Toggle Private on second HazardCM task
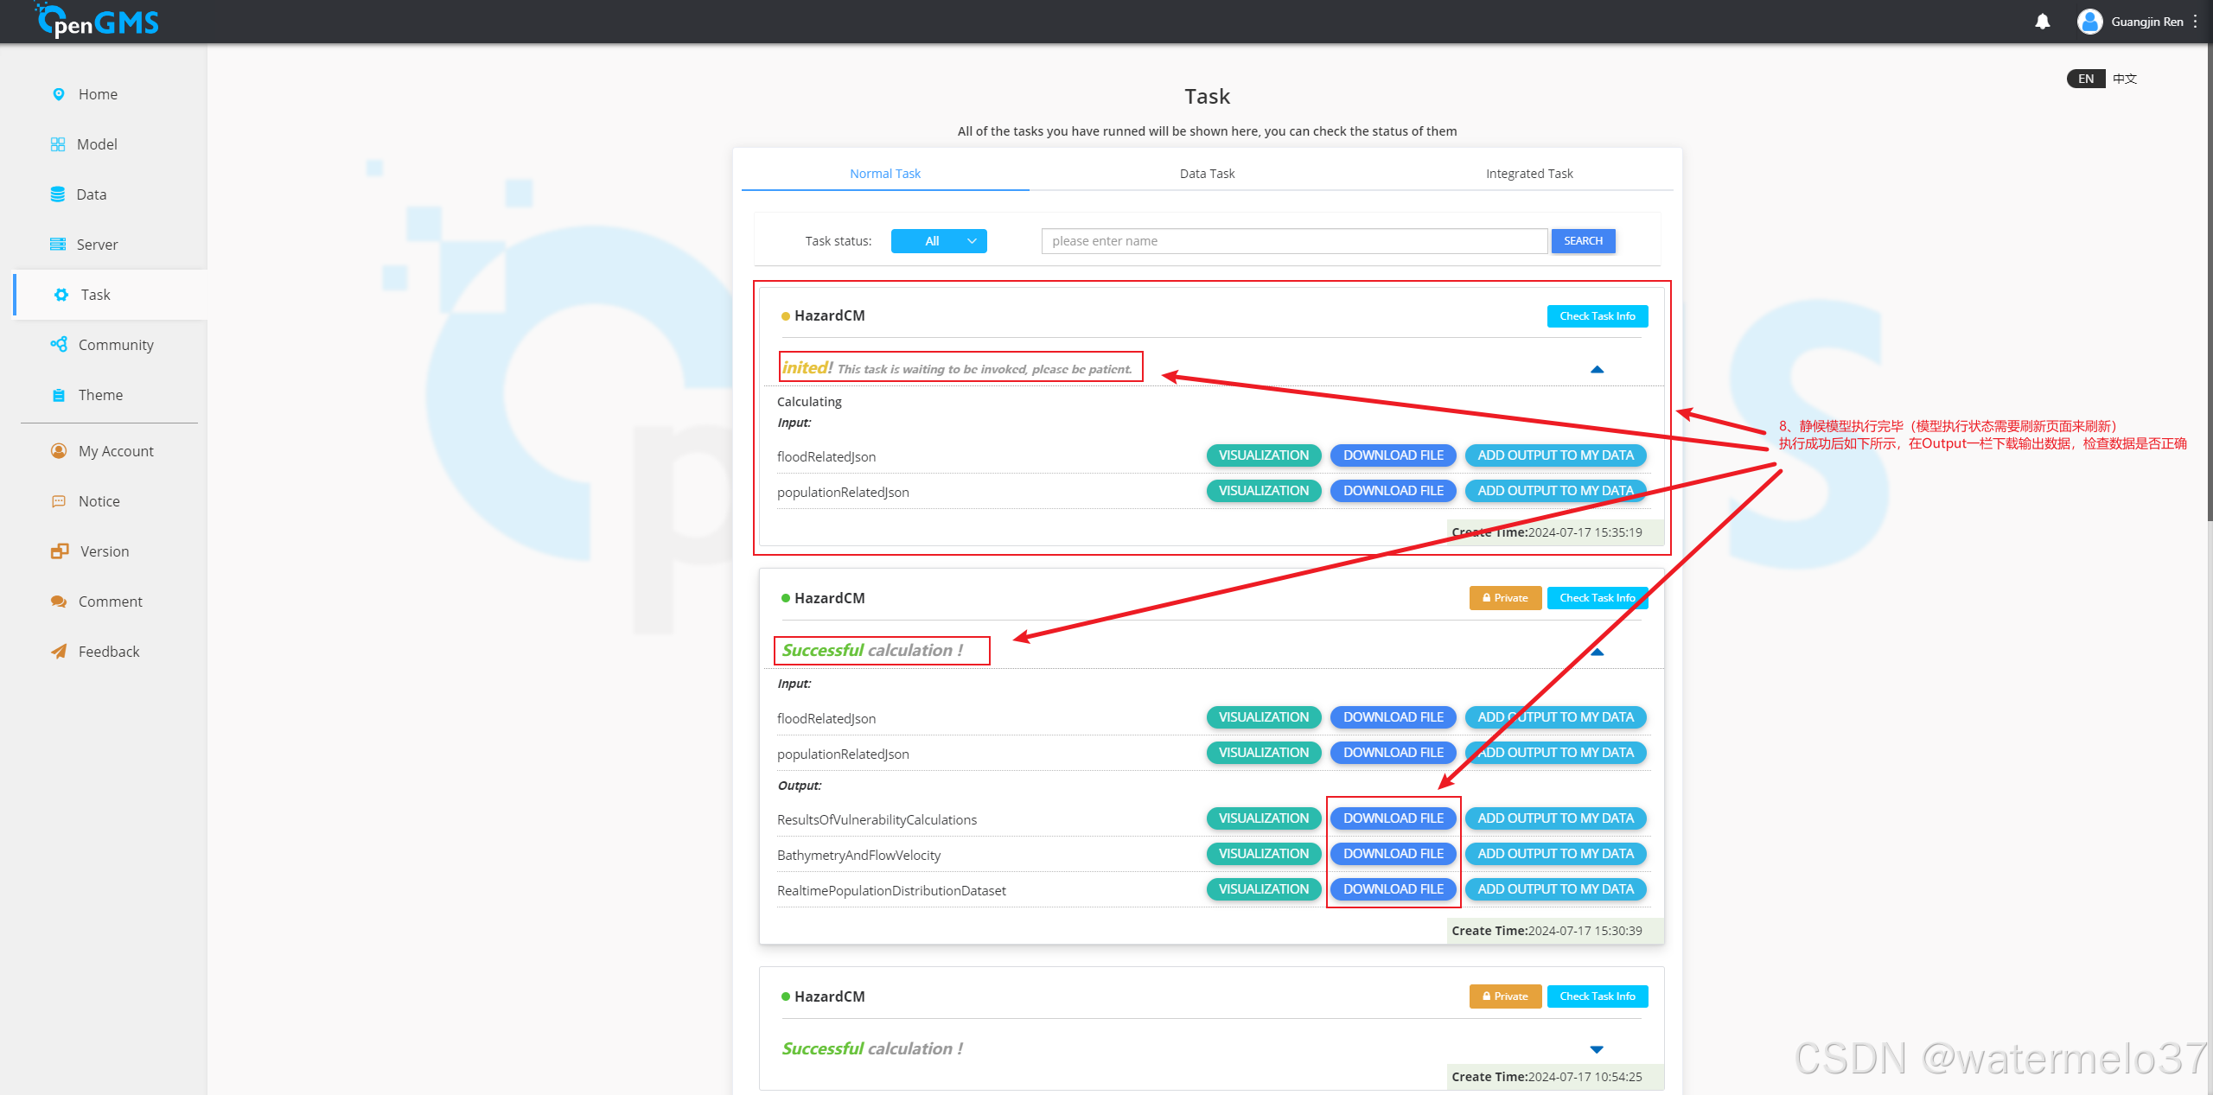 [x=1505, y=598]
